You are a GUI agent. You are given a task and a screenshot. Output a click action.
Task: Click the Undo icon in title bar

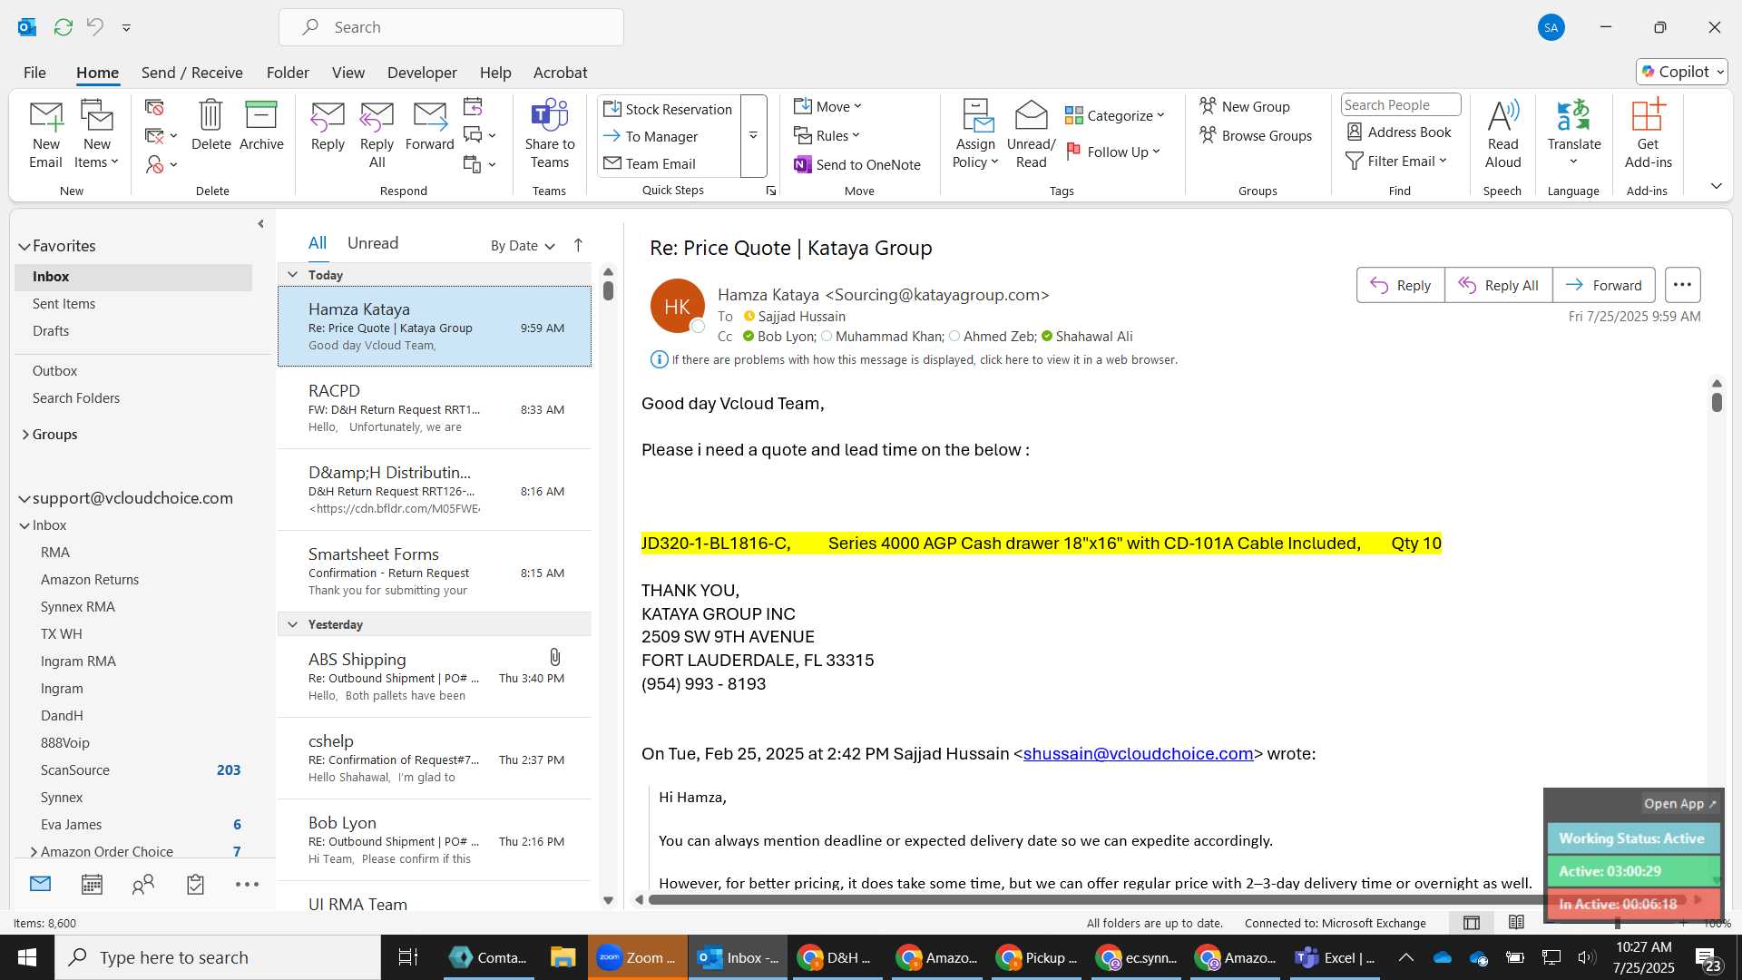click(x=94, y=27)
